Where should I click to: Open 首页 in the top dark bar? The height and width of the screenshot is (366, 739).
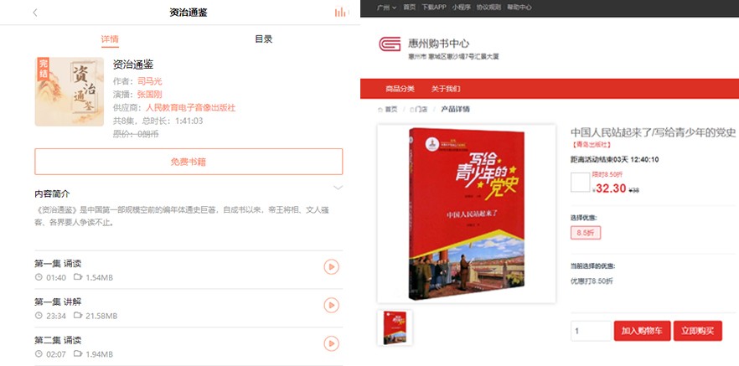pos(410,7)
